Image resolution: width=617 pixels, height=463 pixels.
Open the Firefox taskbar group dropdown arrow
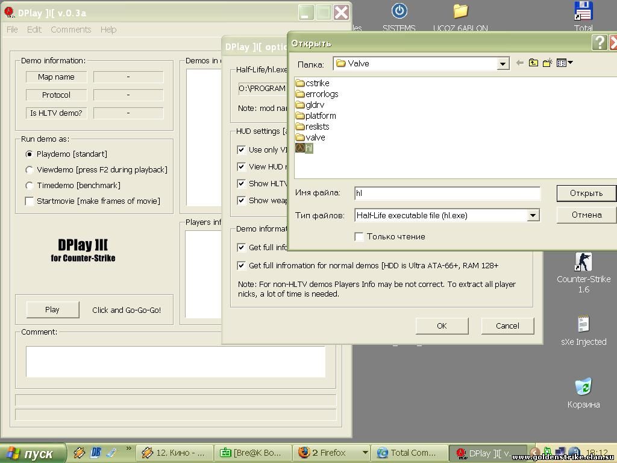[365, 452]
